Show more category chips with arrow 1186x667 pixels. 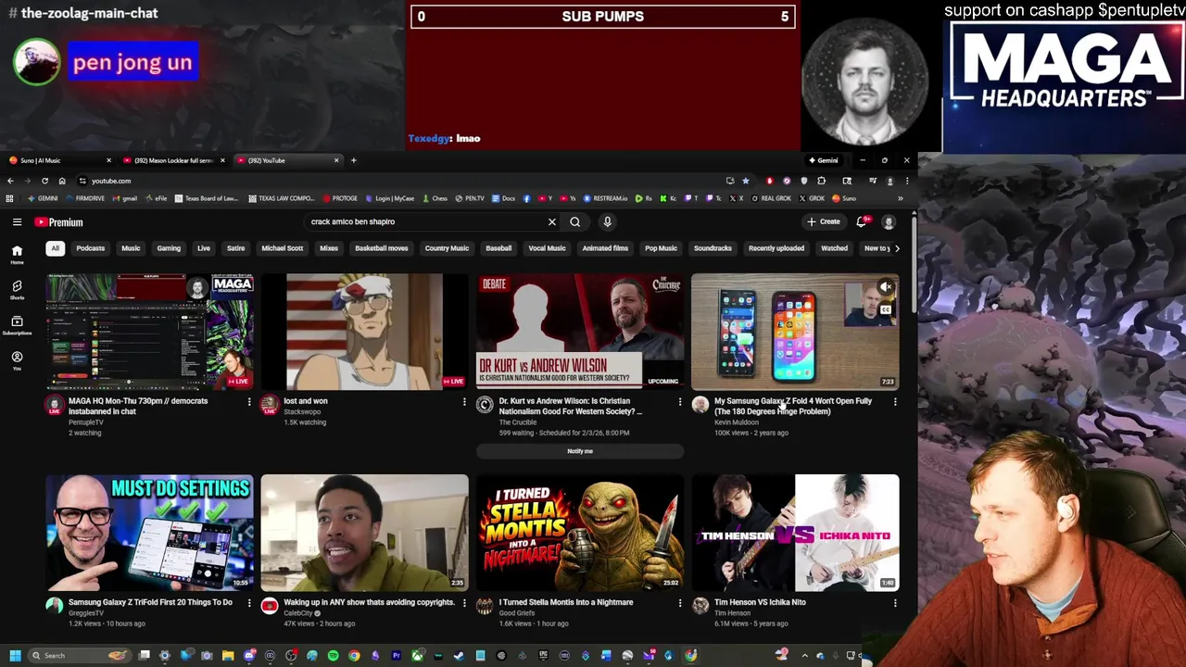coord(896,248)
